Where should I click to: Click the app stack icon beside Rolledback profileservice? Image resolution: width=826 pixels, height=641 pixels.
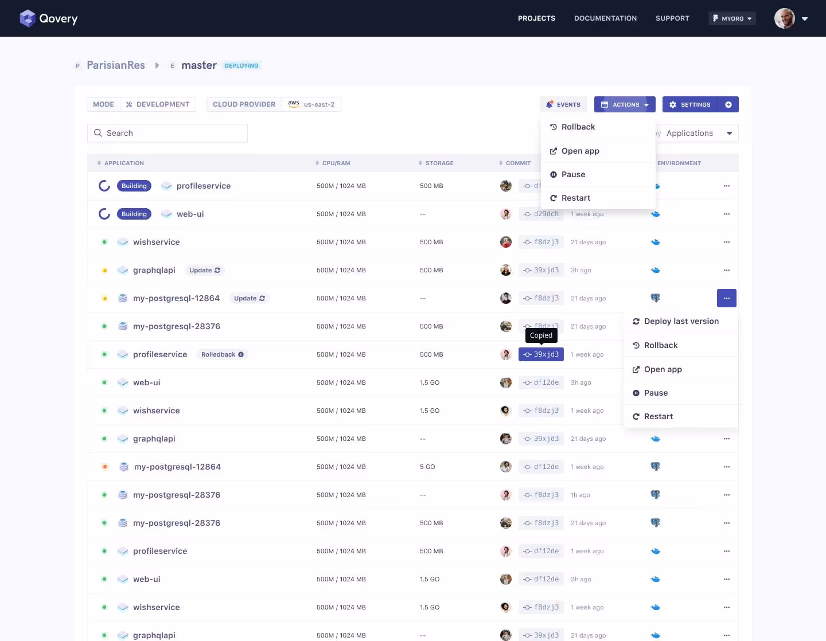click(123, 354)
